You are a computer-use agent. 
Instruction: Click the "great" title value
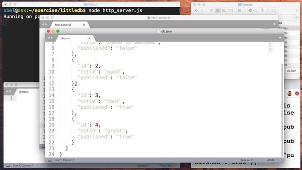tap(114, 131)
